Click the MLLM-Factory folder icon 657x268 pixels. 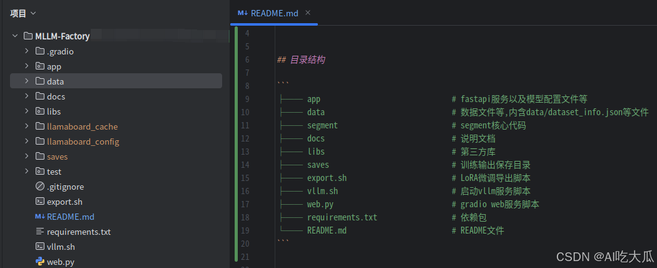28,36
